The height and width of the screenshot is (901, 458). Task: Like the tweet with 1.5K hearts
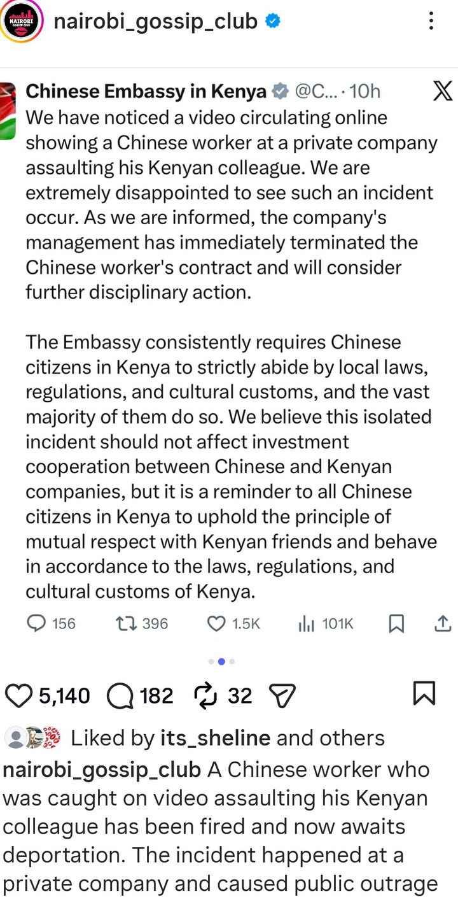217,623
